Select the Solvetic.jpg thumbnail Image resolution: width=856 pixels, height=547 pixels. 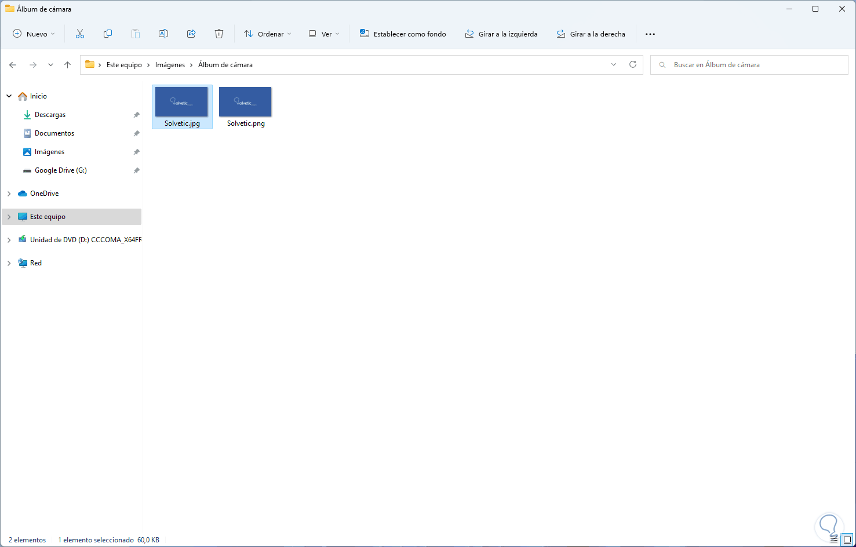click(x=181, y=102)
